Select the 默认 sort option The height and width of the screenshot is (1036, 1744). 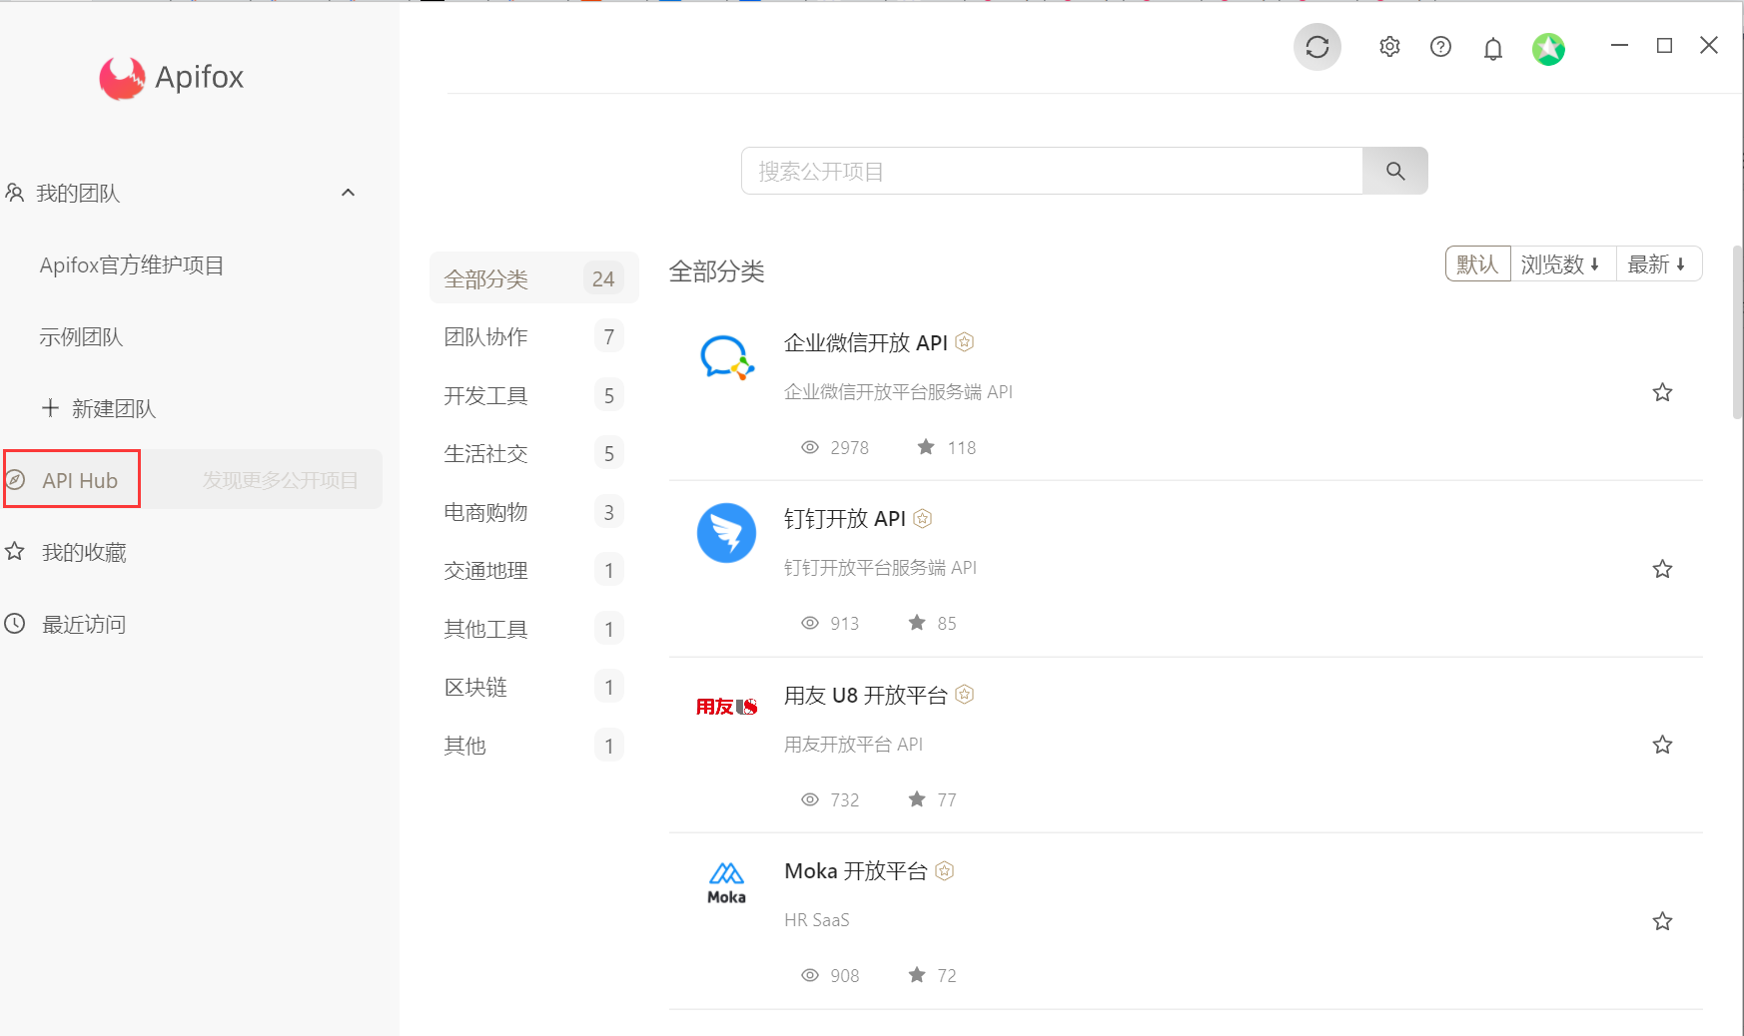point(1477,264)
